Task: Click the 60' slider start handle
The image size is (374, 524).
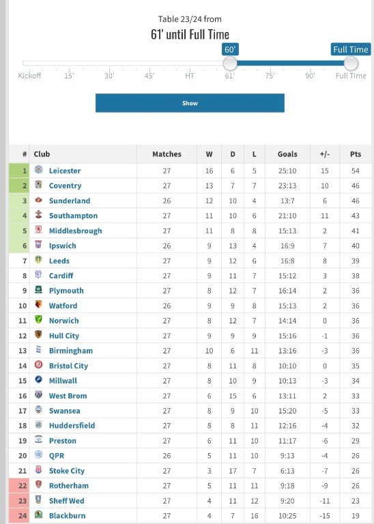Action: point(230,63)
